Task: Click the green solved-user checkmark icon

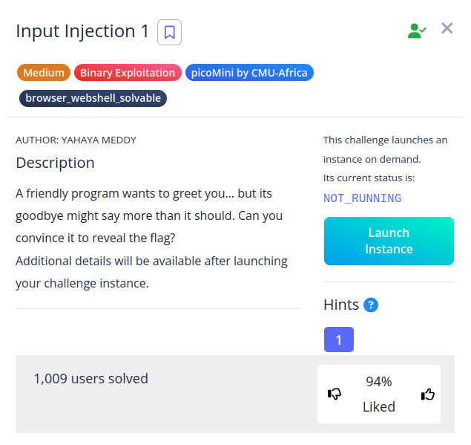Action: click(416, 30)
